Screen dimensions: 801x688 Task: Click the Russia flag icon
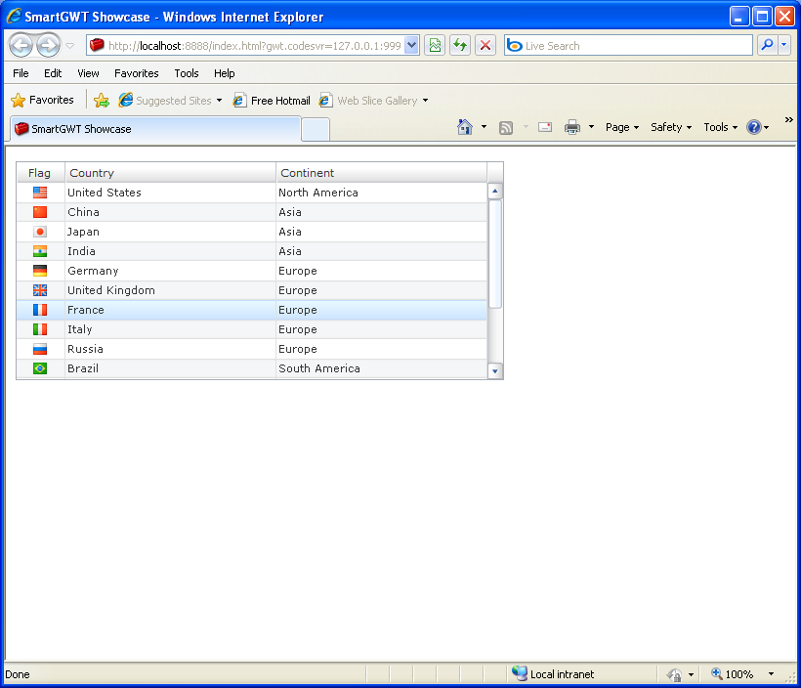point(40,349)
